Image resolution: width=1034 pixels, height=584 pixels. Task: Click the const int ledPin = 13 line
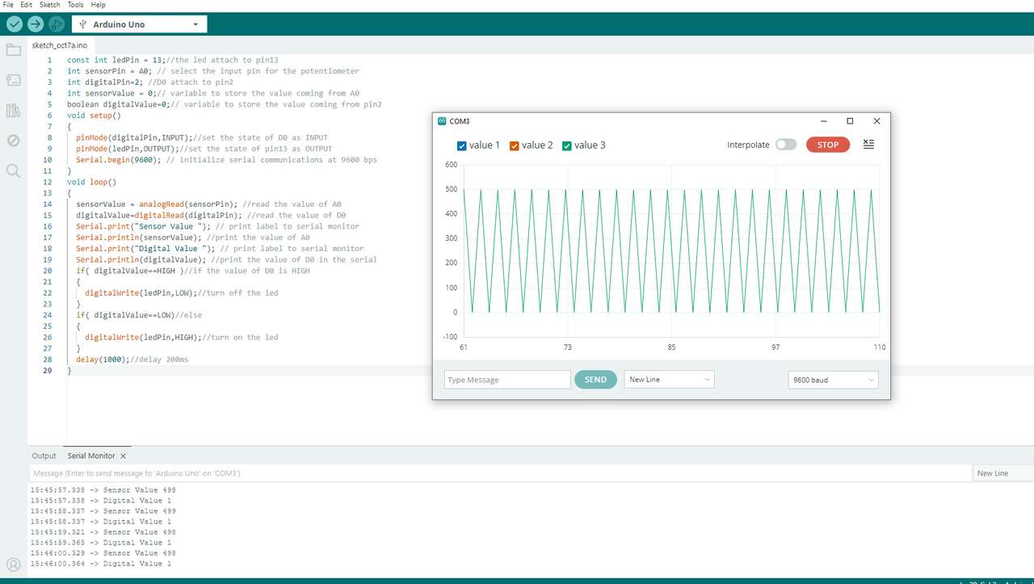pyautogui.click(x=173, y=60)
